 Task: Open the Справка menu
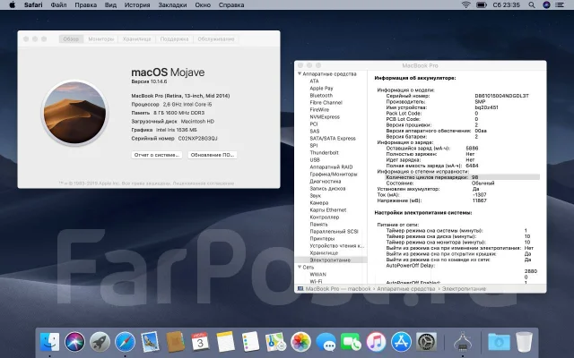click(x=231, y=5)
